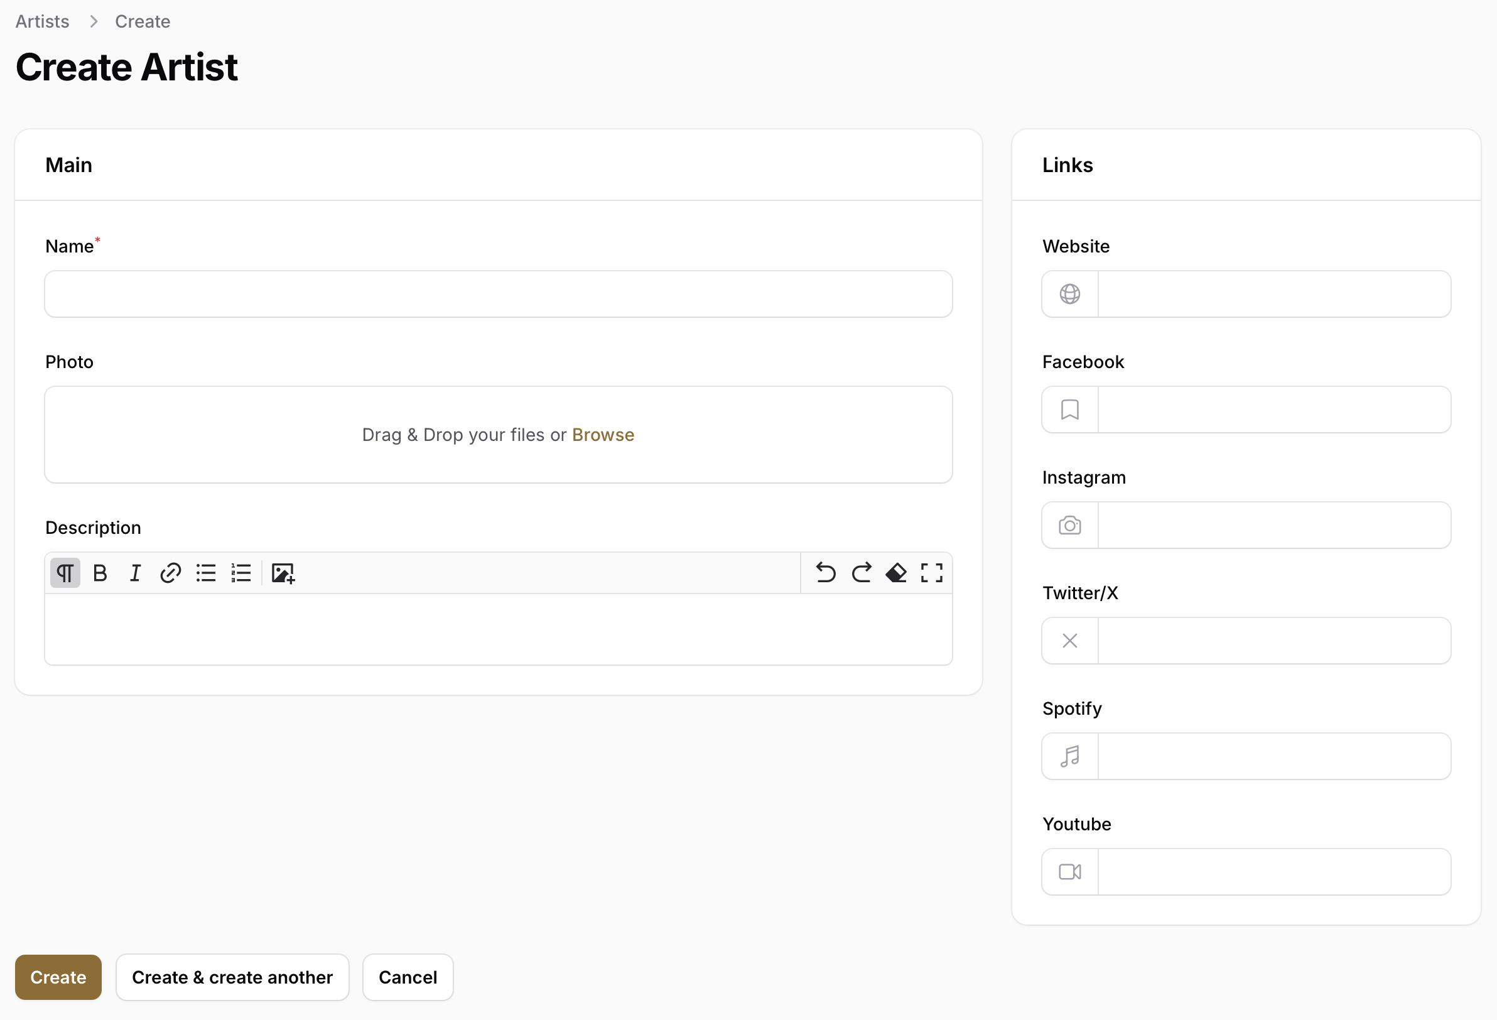Click the Links section heading
This screenshot has width=1497, height=1020.
(1067, 165)
